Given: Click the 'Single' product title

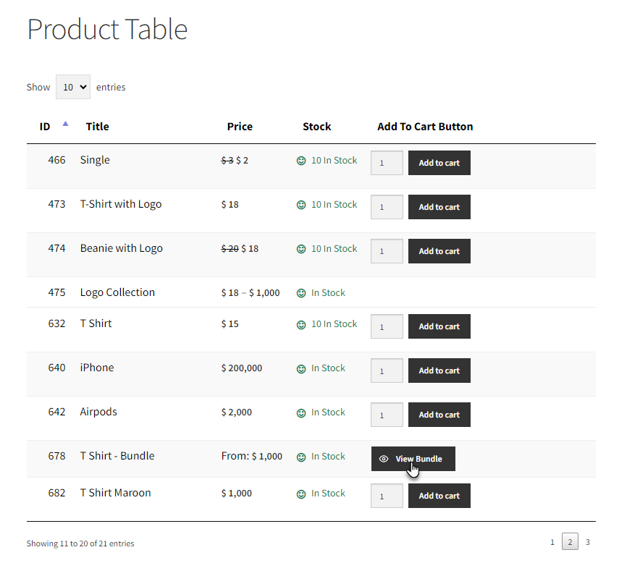Looking at the screenshot, I should coord(95,160).
